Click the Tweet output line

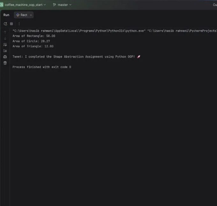[76, 57]
